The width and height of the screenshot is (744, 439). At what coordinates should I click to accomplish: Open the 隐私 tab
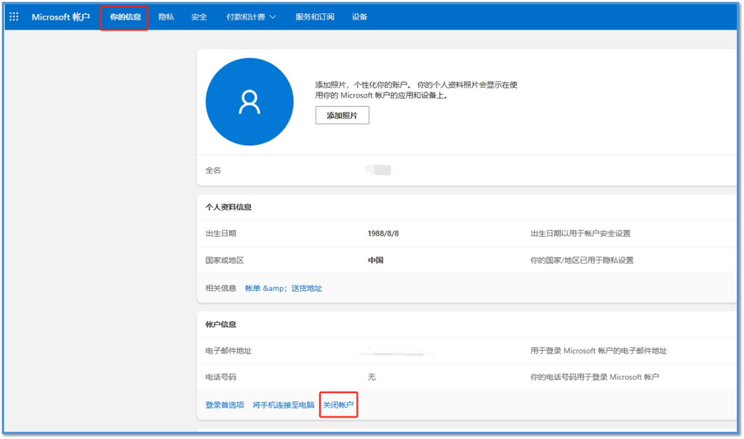point(166,17)
